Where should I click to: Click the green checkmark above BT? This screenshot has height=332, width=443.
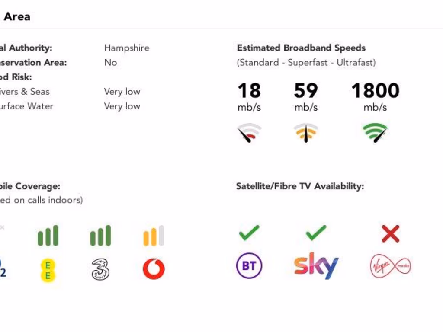pyautogui.click(x=249, y=233)
